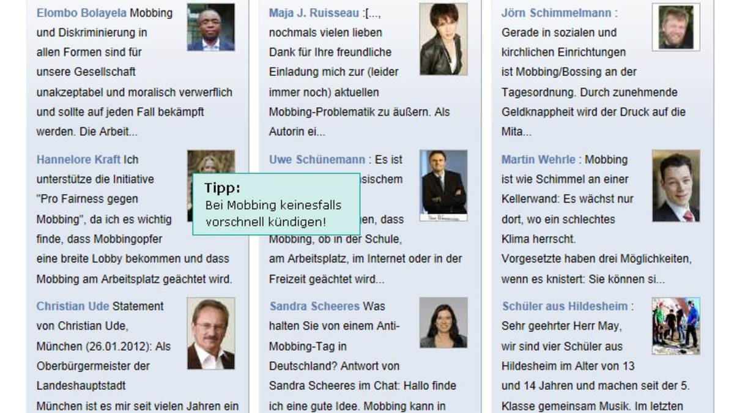734x413 pixels.
Task: Select the Hildesheim students group photo
Action: [x=676, y=326]
